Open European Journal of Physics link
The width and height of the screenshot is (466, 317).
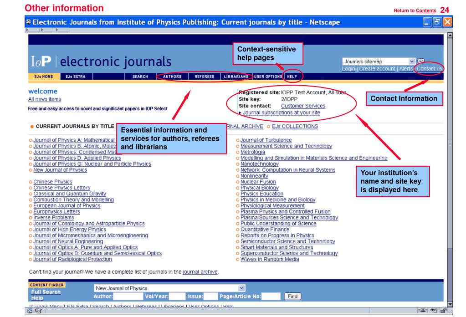point(67,205)
